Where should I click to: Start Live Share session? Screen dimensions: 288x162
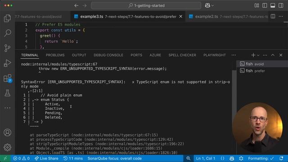coord(46,158)
